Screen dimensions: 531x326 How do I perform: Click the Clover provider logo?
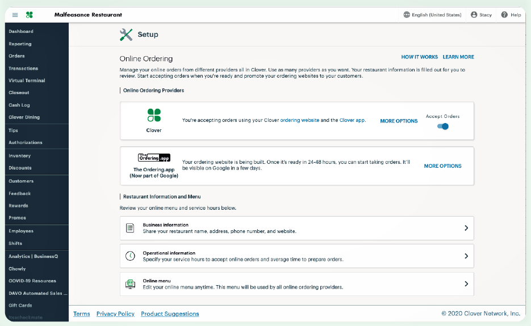click(154, 115)
